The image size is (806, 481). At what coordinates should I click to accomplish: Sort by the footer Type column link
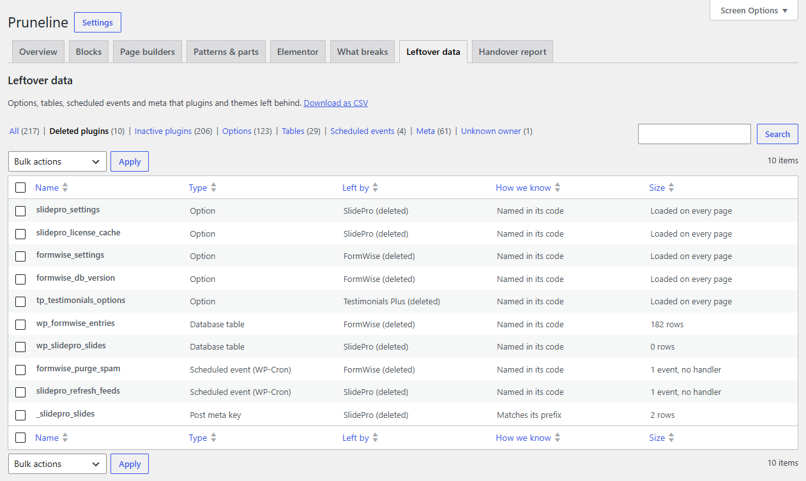click(x=198, y=438)
